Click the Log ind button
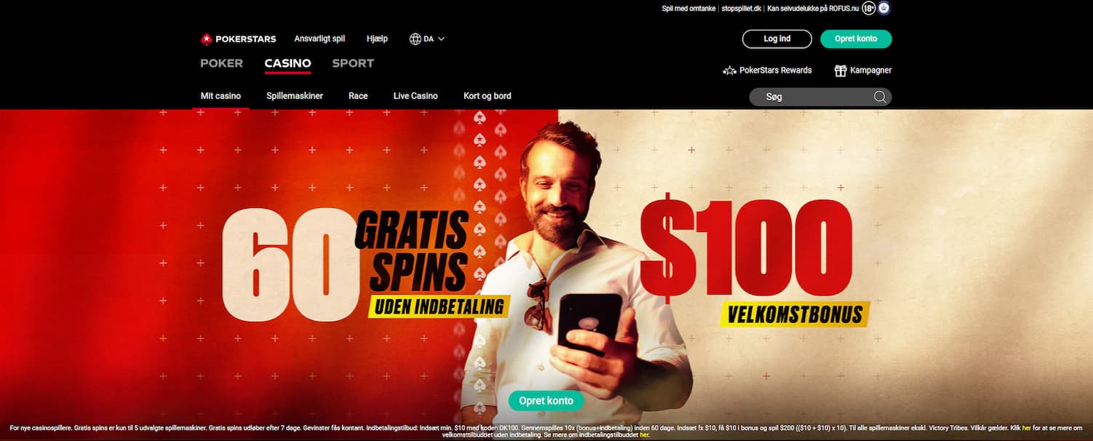This screenshot has width=1093, height=441. point(777,39)
